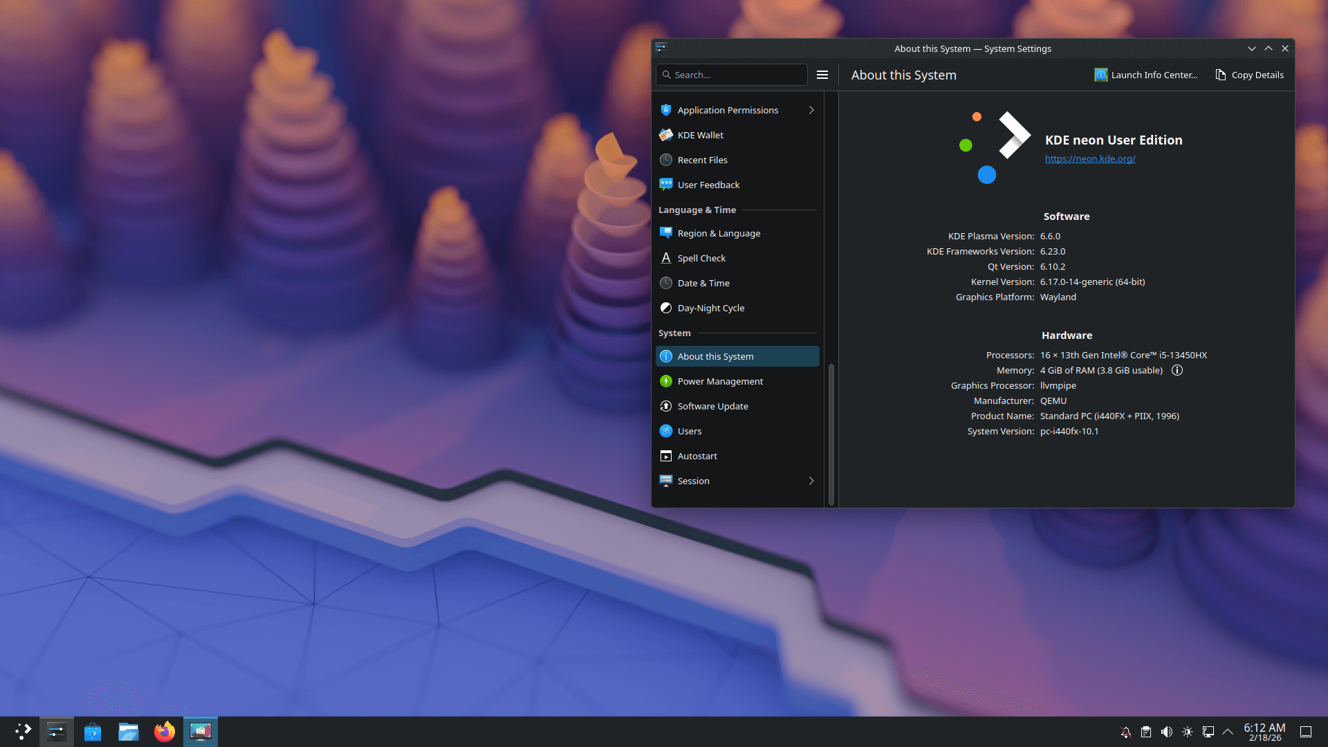The width and height of the screenshot is (1328, 747).
Task: Mute system volume from the tray
Action: (1168, 731)
